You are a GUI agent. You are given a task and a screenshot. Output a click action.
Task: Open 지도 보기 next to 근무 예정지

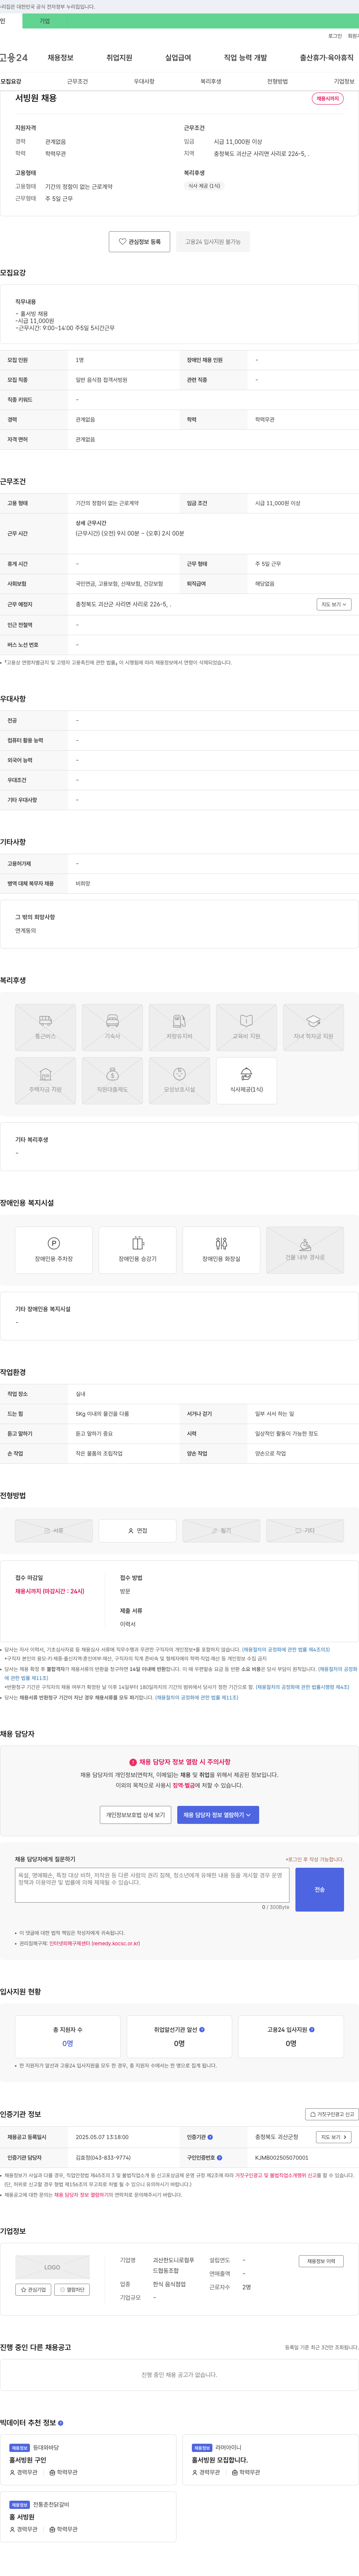click(x=334, y=604)
